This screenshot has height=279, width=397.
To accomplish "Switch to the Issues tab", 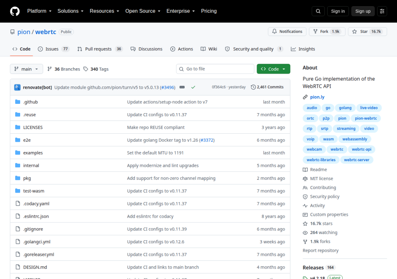I will (54, 49).
